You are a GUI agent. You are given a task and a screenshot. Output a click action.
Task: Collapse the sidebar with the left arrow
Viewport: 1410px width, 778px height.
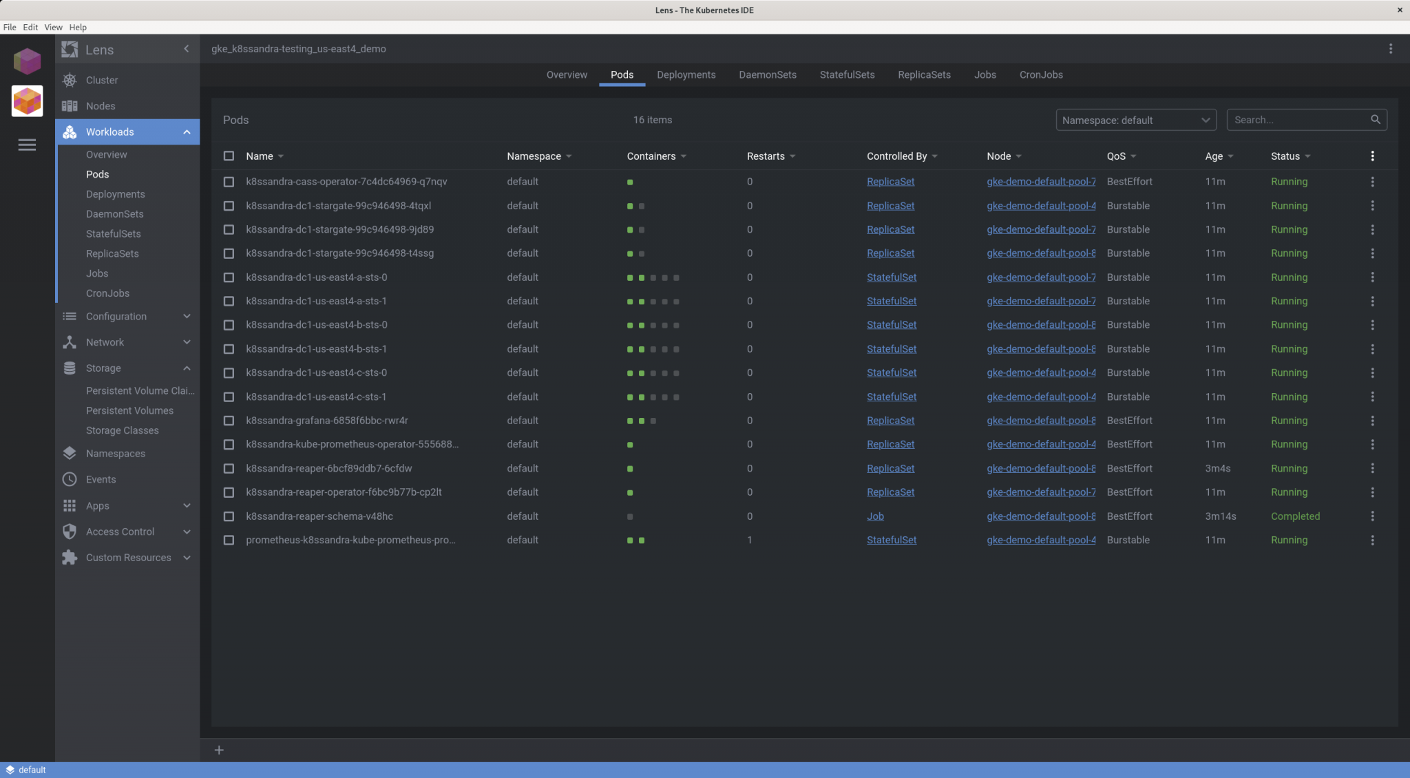[x=186, y=49]
